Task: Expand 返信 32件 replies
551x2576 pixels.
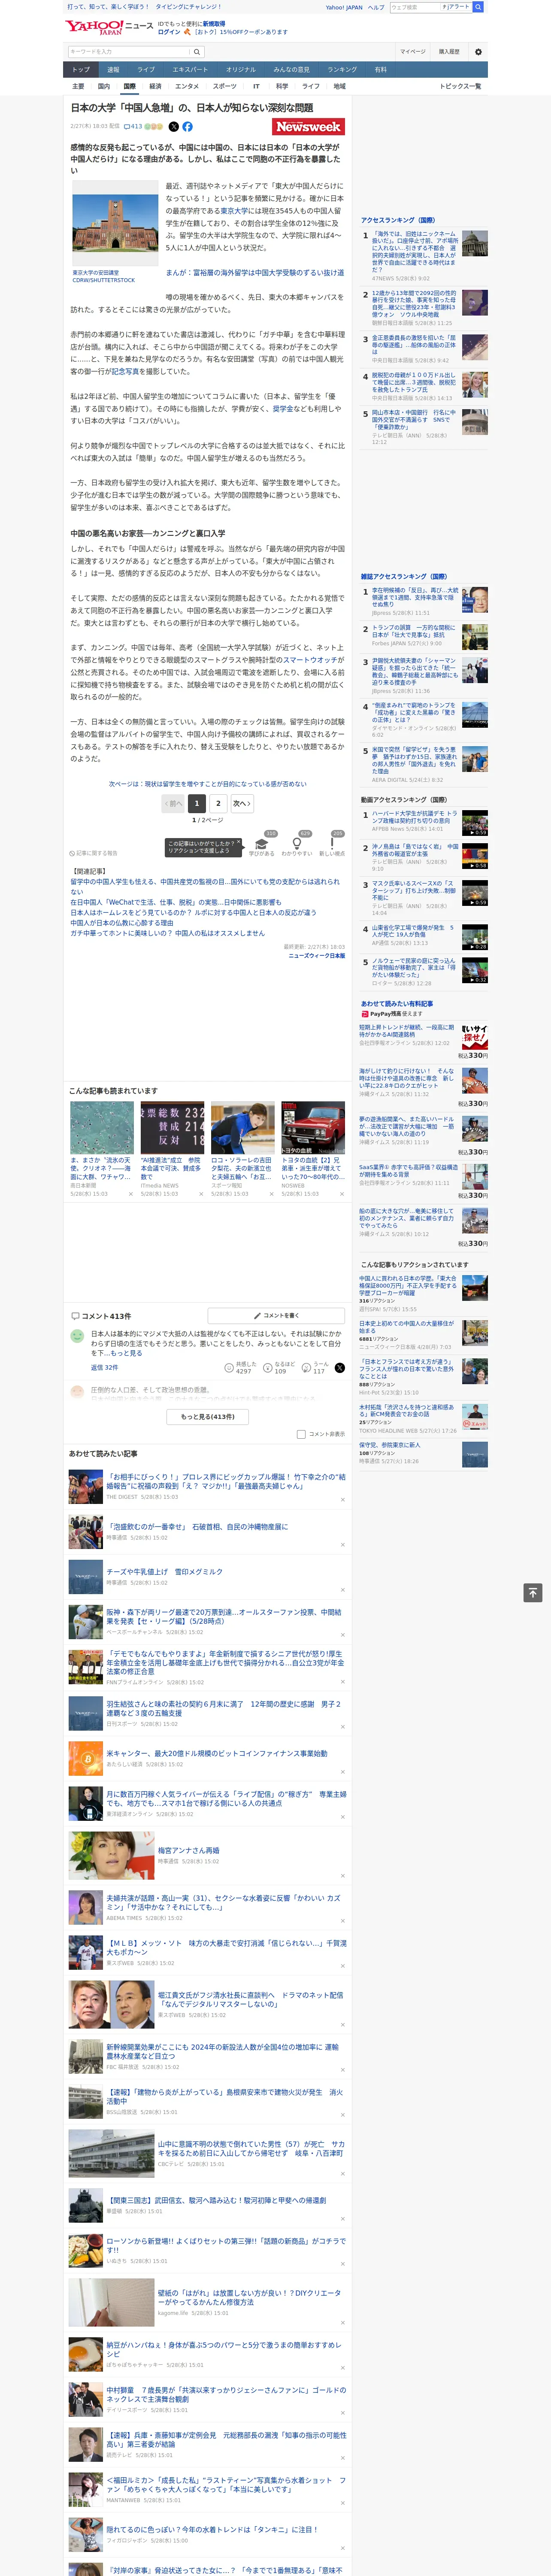Action: tap(104, 1367)
